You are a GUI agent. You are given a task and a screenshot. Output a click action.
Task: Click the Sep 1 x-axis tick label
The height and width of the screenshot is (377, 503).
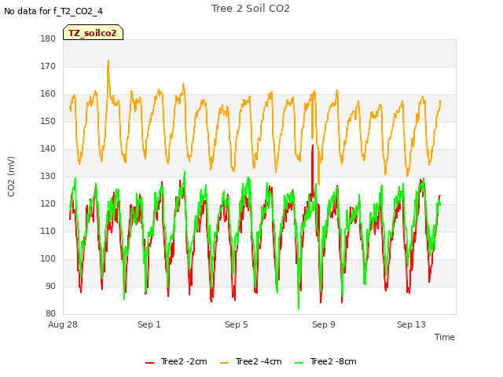(149, 324)
